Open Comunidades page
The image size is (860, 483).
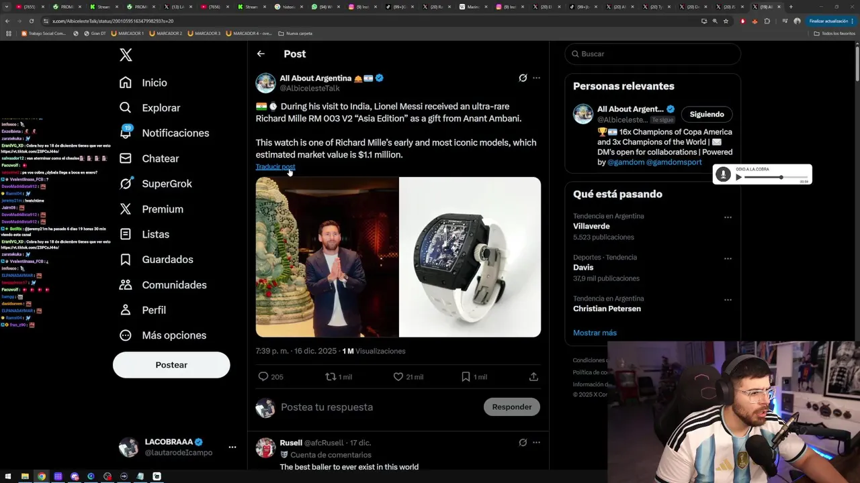coord(163,285)
